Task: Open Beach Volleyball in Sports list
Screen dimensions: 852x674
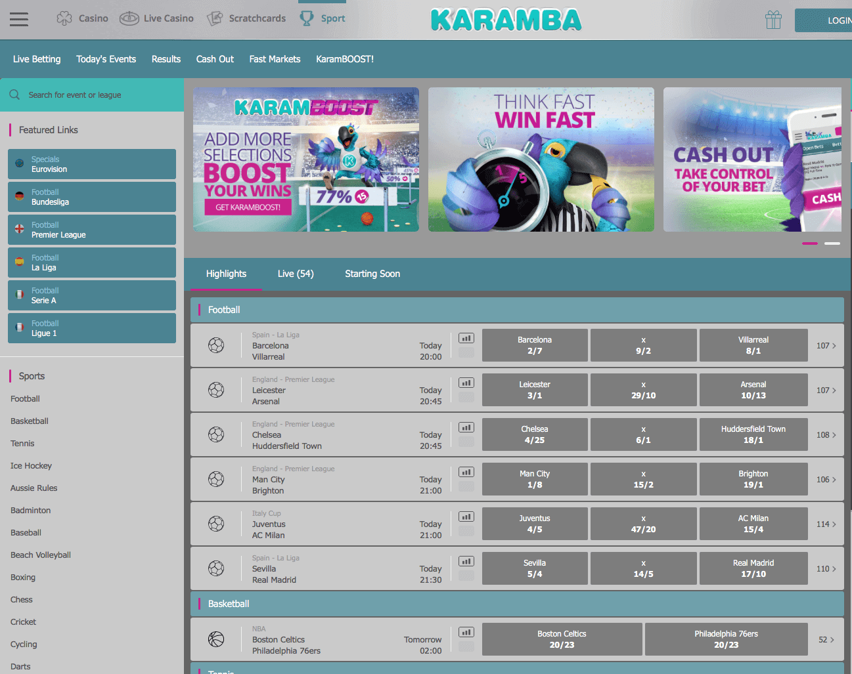Action: click(41, 555)
